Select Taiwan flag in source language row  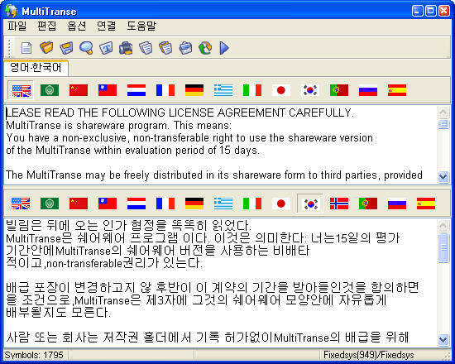tap(108, 90)
